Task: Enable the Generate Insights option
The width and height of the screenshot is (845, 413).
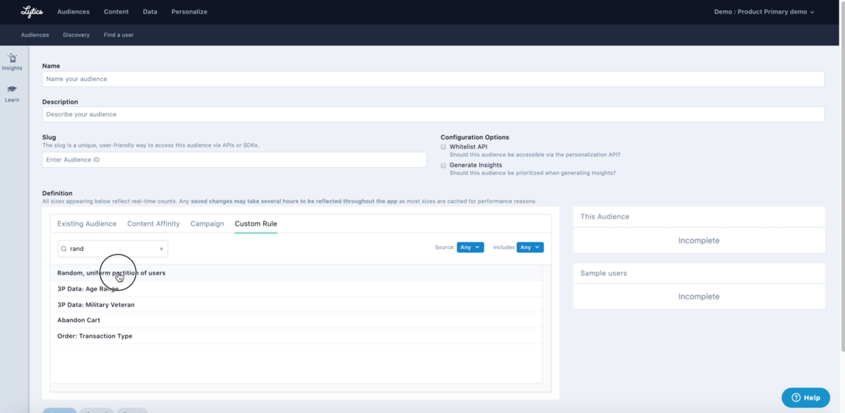Action: (x=443, y=165)
